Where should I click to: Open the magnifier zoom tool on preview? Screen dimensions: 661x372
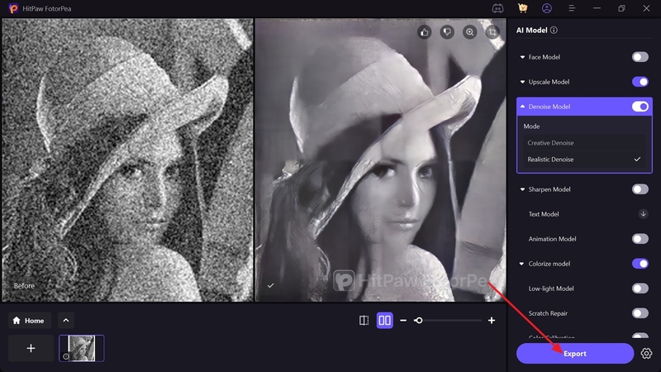[469, 32]
